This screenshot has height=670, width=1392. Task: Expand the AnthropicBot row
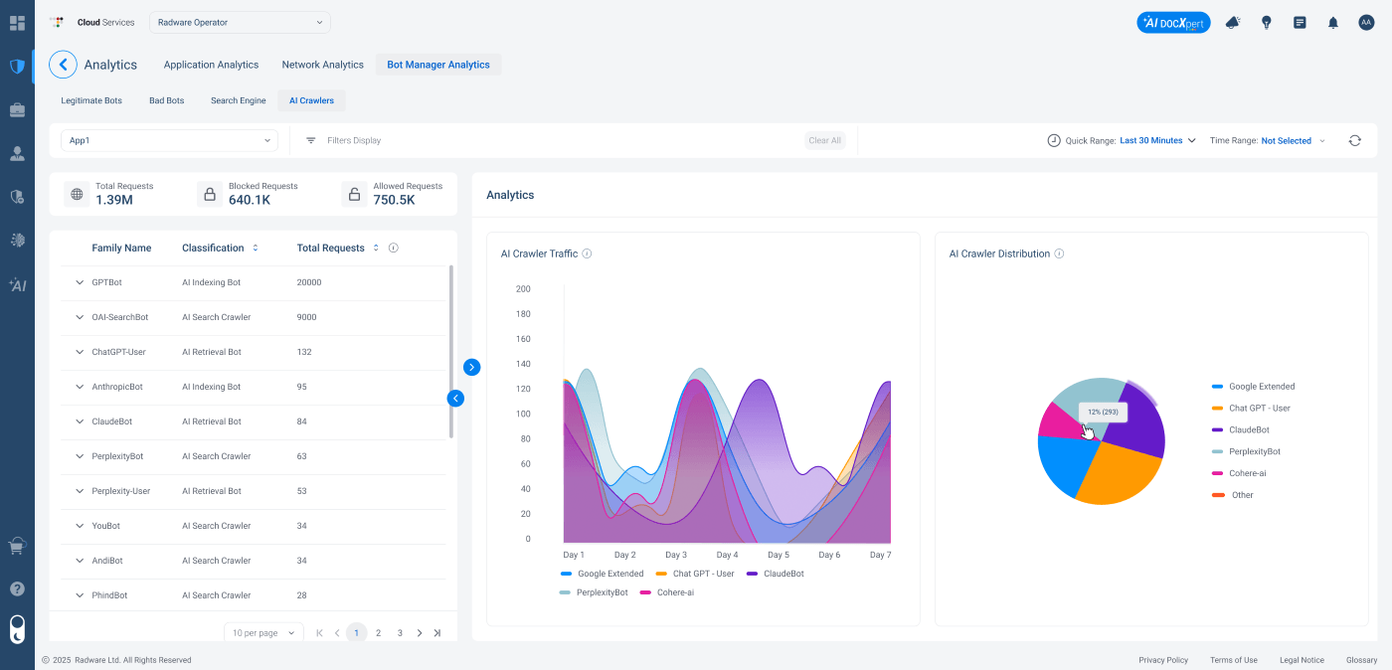pyautogui.click(x=81, y=387)
